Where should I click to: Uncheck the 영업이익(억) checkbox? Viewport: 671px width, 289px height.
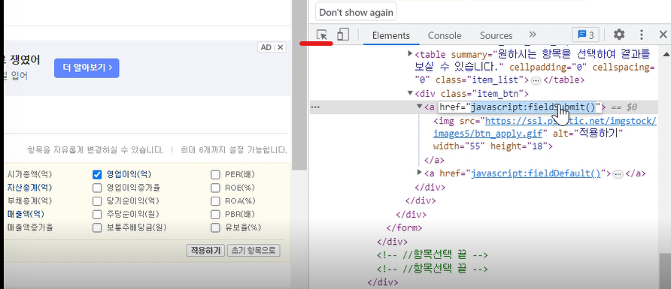(97, 175)
